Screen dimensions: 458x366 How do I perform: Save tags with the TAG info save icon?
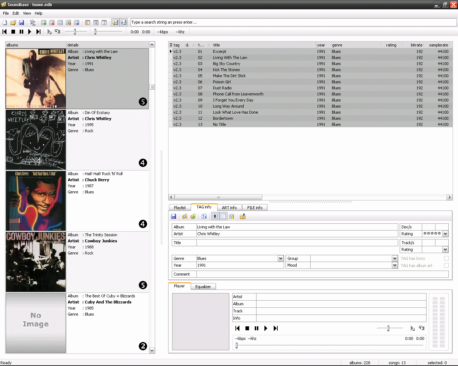[174, 216]
